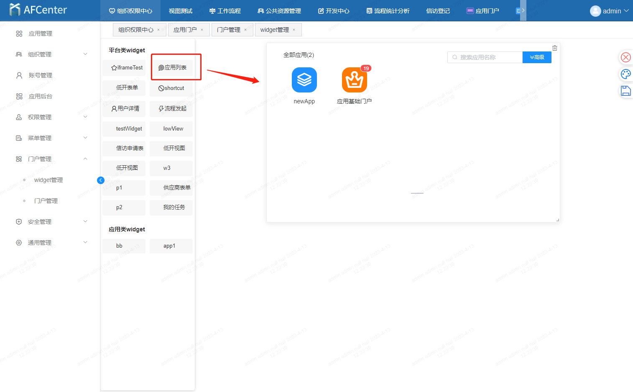633x392 pixels.
Task: Expand the 权限管理 sidebar menu
Action: click(51, 117)
